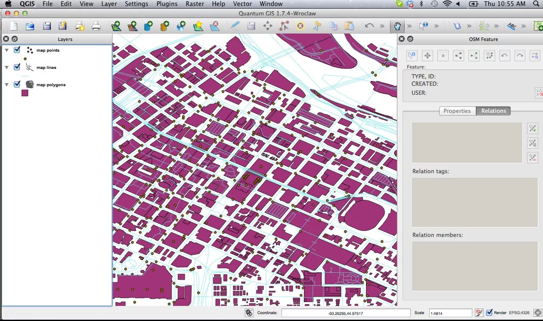543x321 pixels.
Task: Click OSM panel redo button
Action: [520, 55]
